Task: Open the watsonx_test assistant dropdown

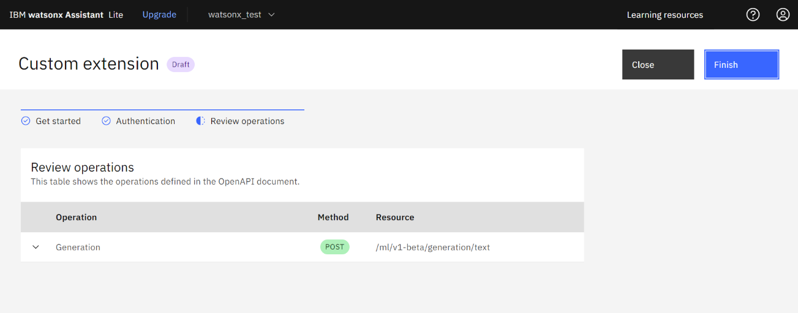Action: (x=241, y=15)
